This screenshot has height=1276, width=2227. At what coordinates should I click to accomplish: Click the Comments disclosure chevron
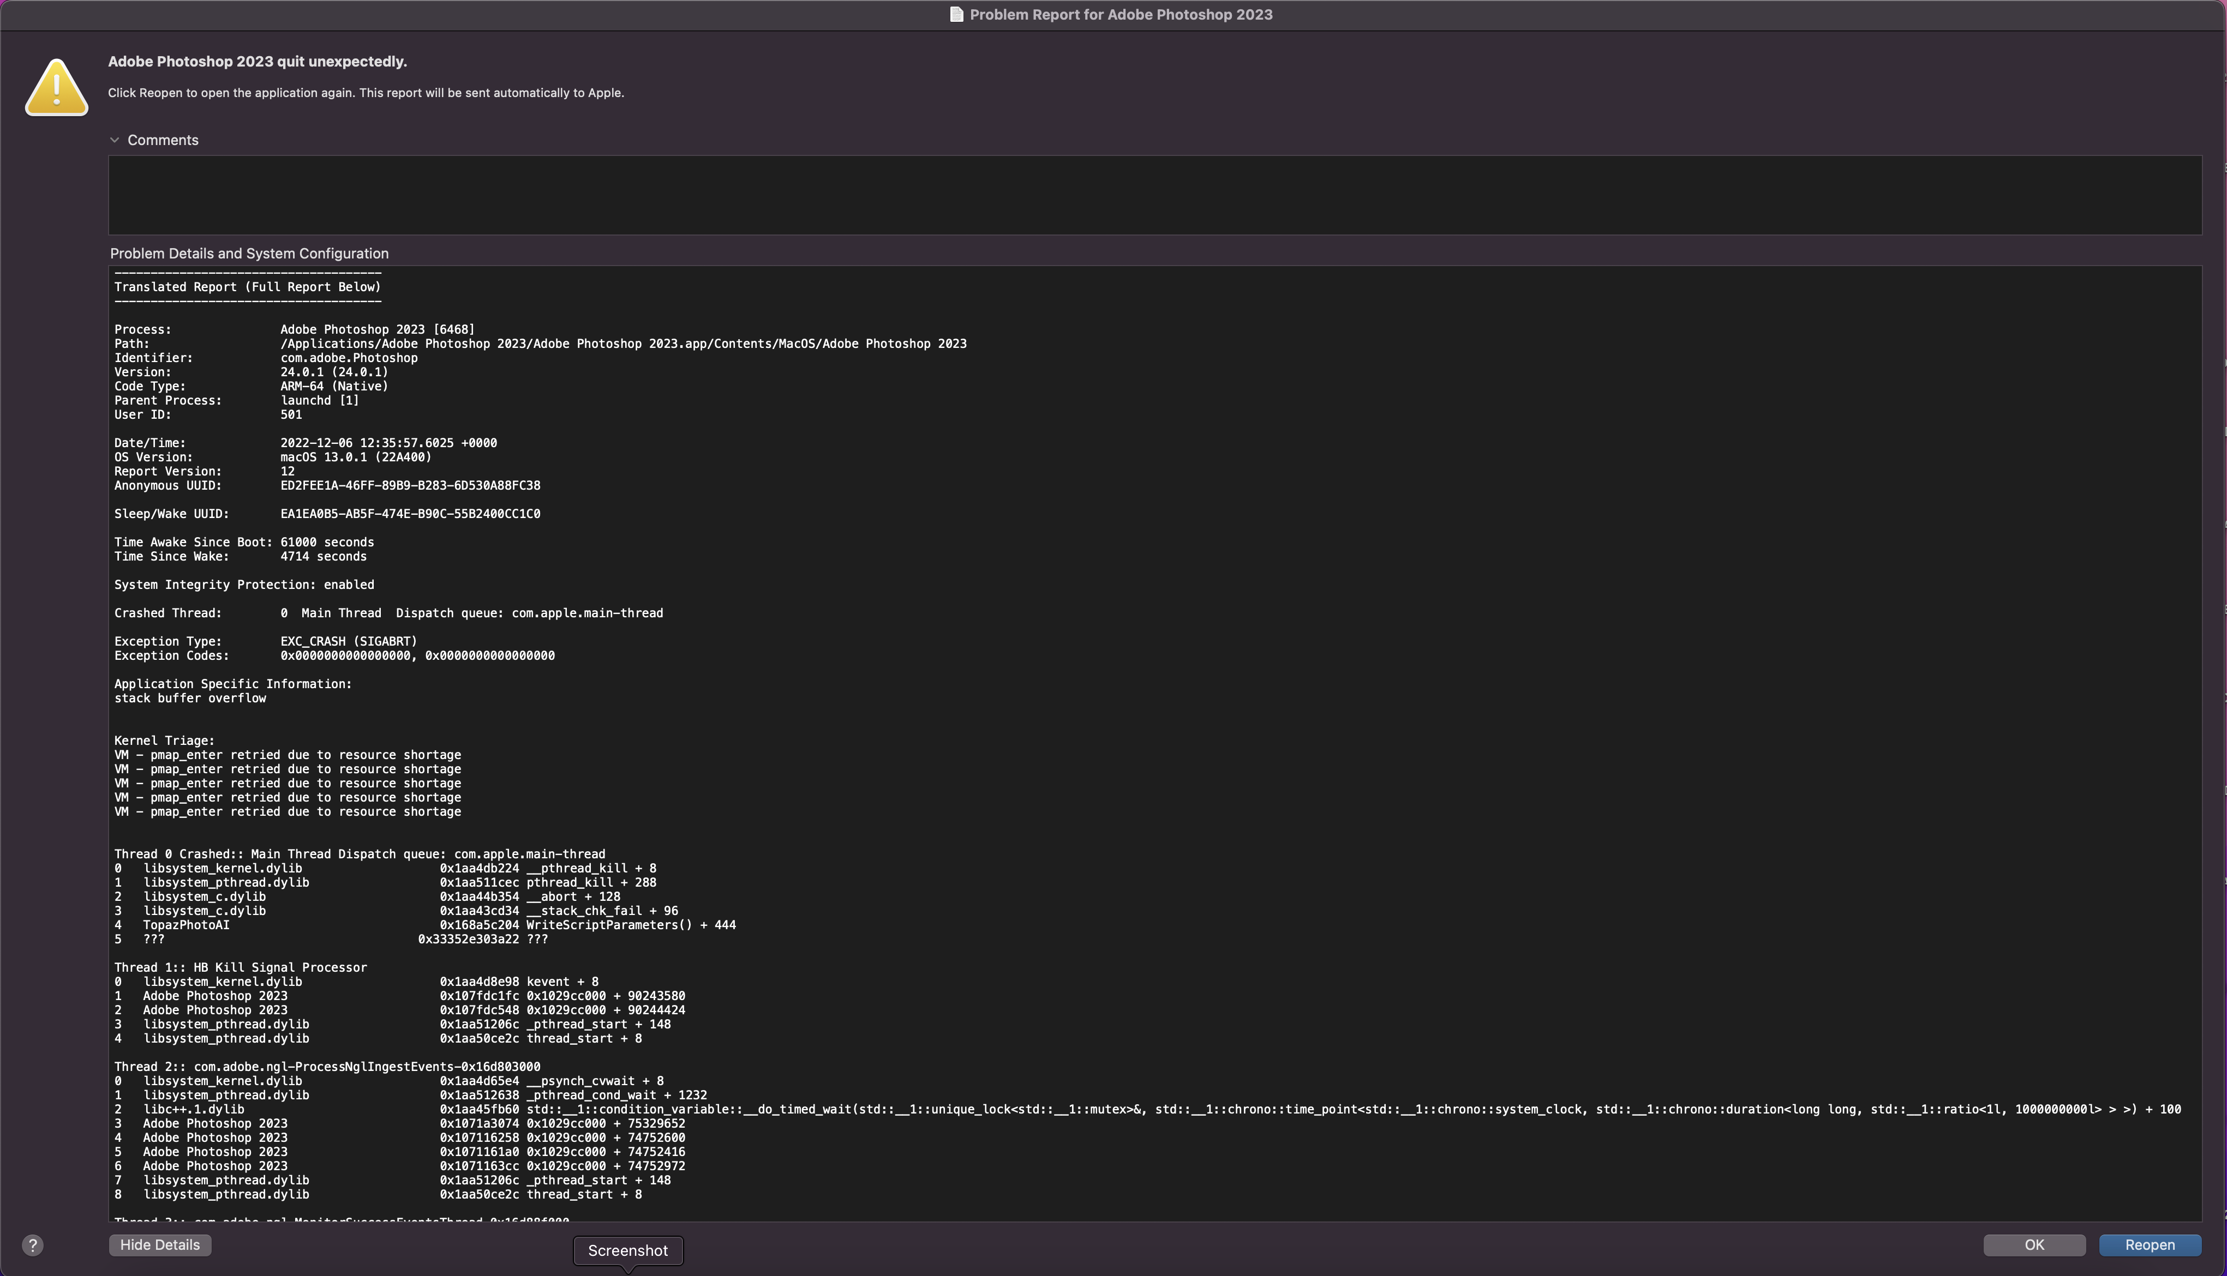pos(115,140)
